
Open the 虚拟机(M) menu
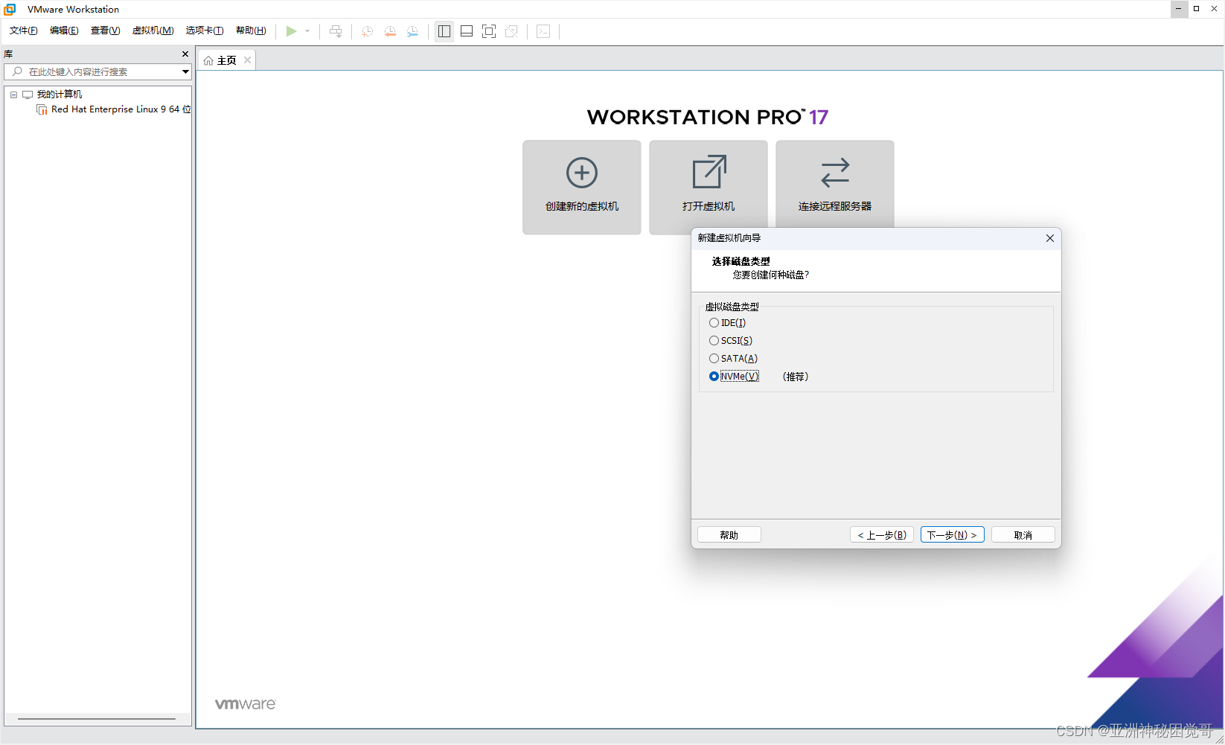point(153,31)
